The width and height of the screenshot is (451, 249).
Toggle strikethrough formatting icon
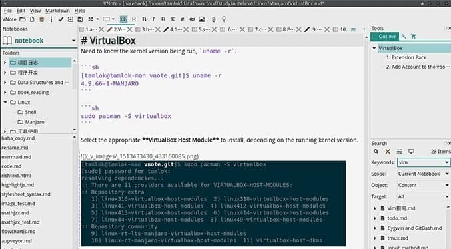tap(163, 19)
